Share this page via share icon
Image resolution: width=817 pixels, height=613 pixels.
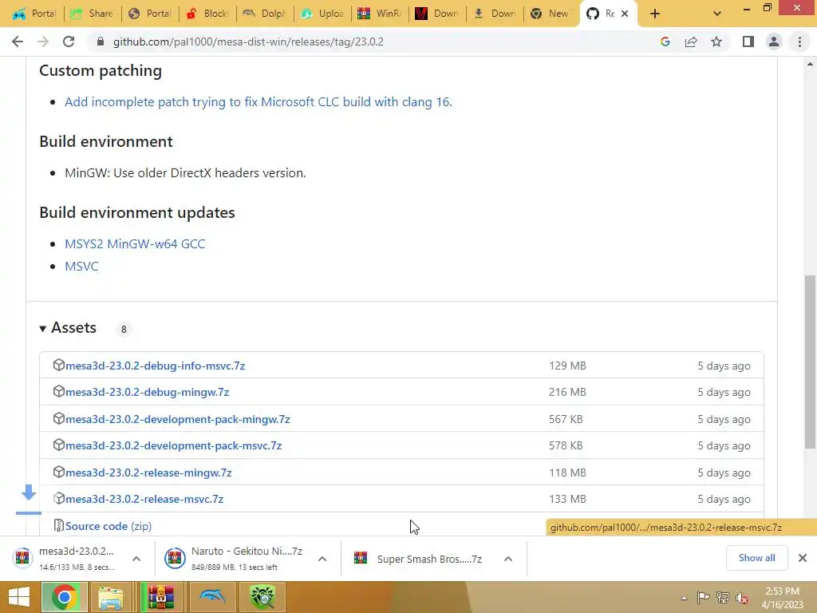691,42
